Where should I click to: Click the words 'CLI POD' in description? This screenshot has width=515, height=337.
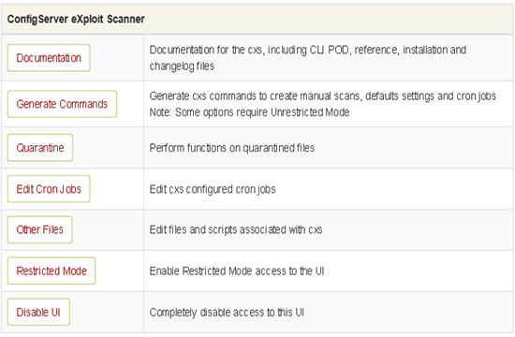tap(329, 50)
